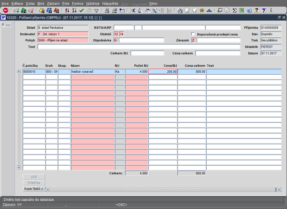Viewport: 287px width, 209px height.
Task: Click the UDD button
Action: 34,177
